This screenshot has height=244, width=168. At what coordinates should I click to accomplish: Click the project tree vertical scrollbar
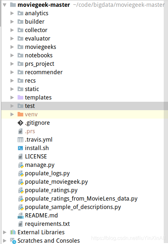coord(166,122)
